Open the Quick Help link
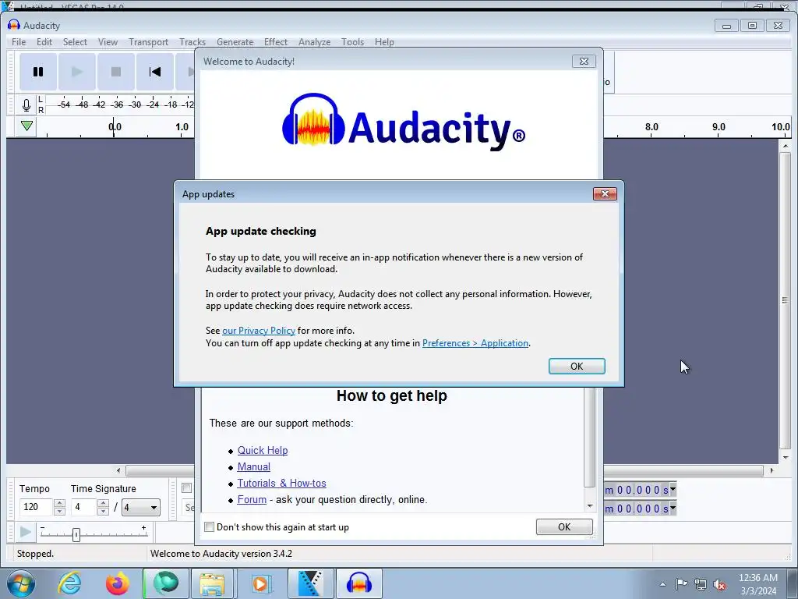 point(263,450)
